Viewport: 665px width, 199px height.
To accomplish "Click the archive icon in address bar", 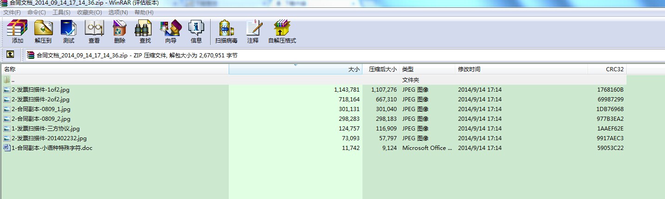I will [31, 55].
